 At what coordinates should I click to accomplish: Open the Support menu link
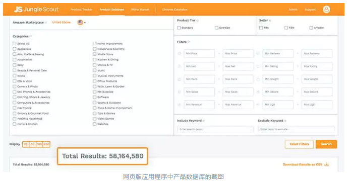point(310,10)
